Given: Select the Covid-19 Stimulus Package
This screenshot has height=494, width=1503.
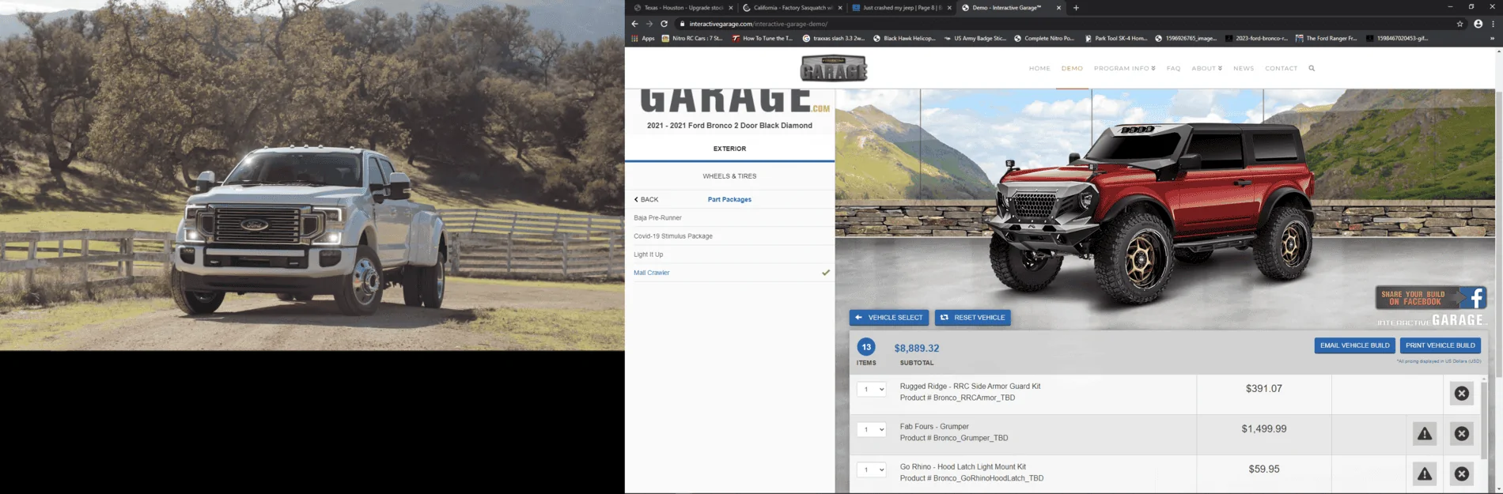Looking at the screenshot, I should coord(729,236).
